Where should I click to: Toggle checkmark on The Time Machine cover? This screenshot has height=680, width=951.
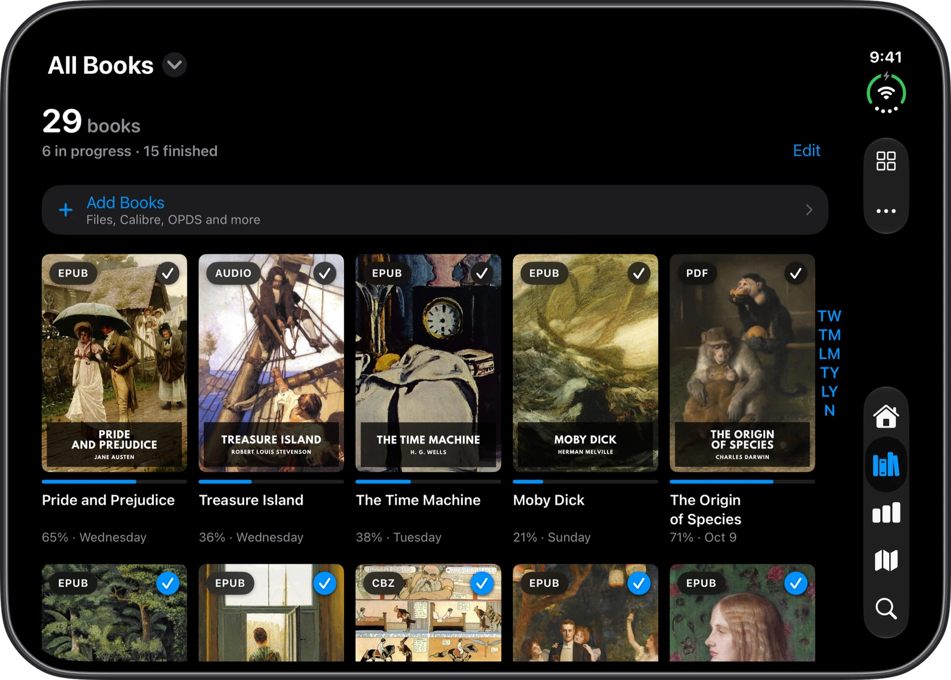pyautogui.click(x=482, y=273)
